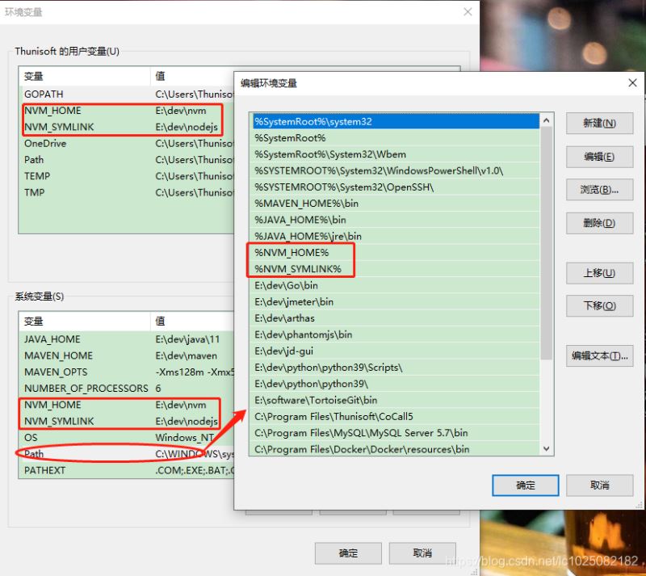Select MAVEN_OPTS system variable row
Viewport: 646px width, 576px height.
127,372
